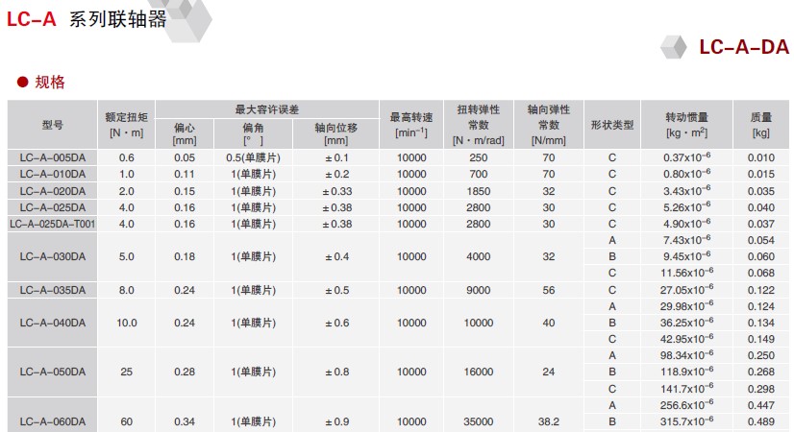Select the LC-A-035DA model cell
794x432 pixels.
click(x=52, y=290)
